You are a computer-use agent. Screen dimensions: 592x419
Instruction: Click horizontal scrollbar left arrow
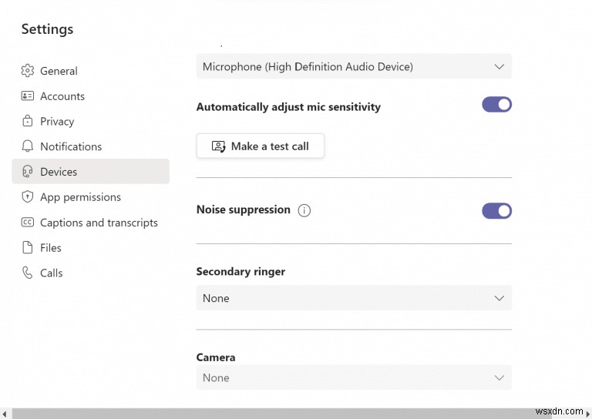point(5,414)
